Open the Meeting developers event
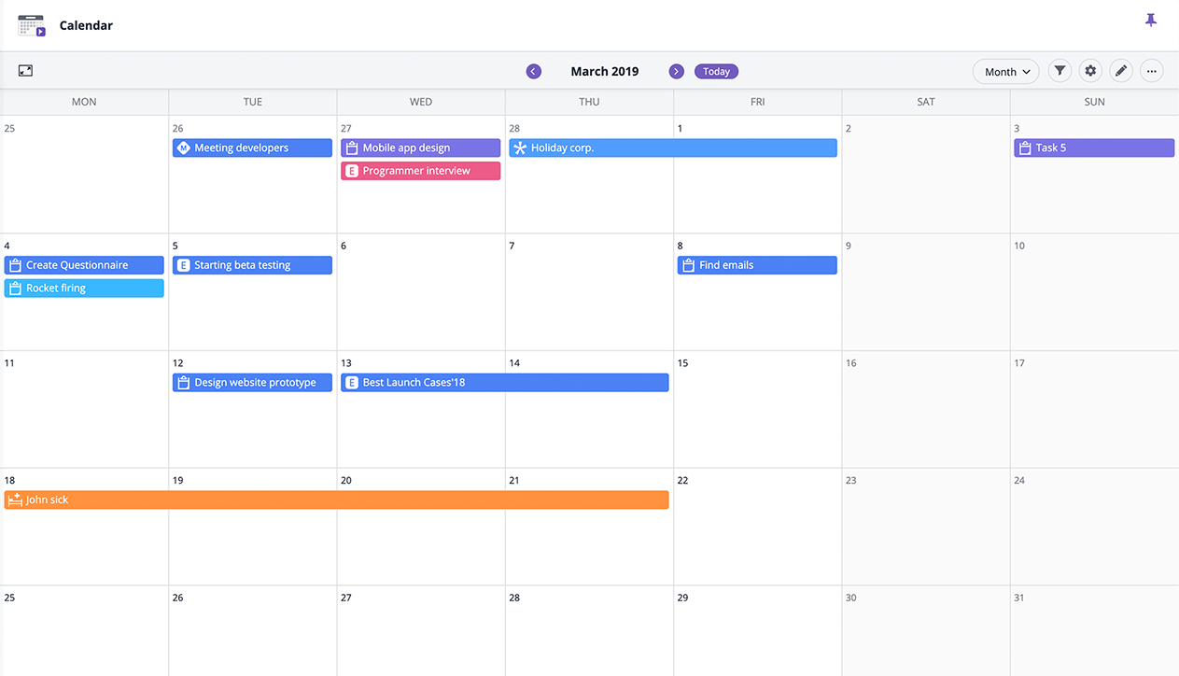 click(x=252, y=148)
